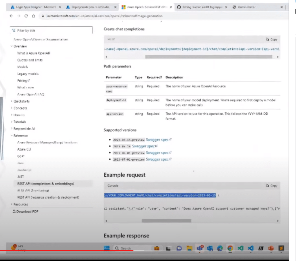Screen dimensions: 296x261
Task: Open Swagger spec for 2023-06-01-preview
Action: coord(159,153)
